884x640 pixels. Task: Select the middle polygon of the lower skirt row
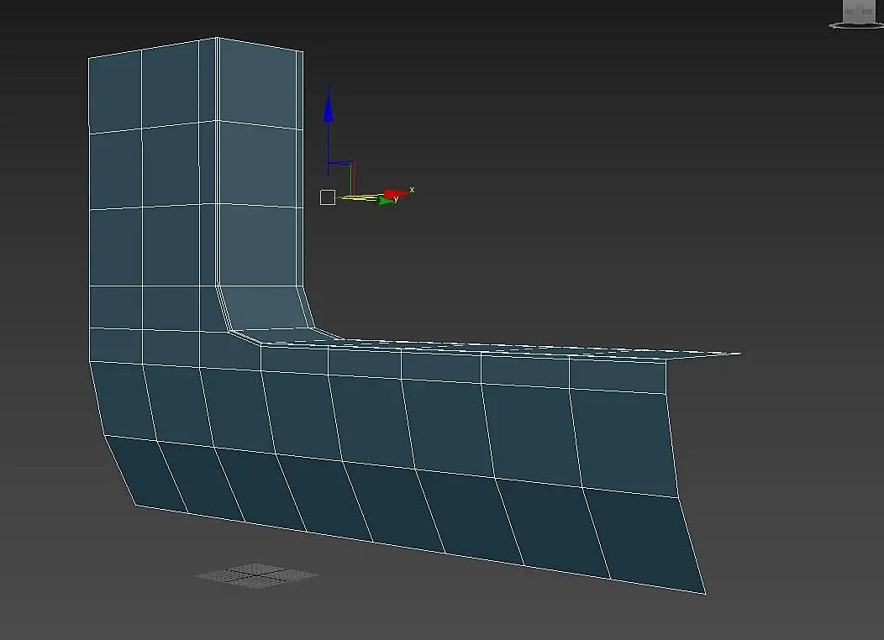tap(393, 506)
